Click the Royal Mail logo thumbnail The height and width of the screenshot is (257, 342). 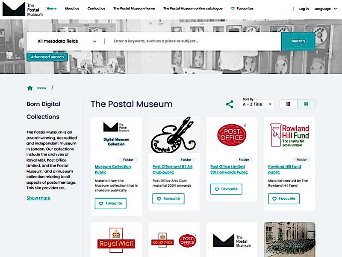[x=116, y=240]
